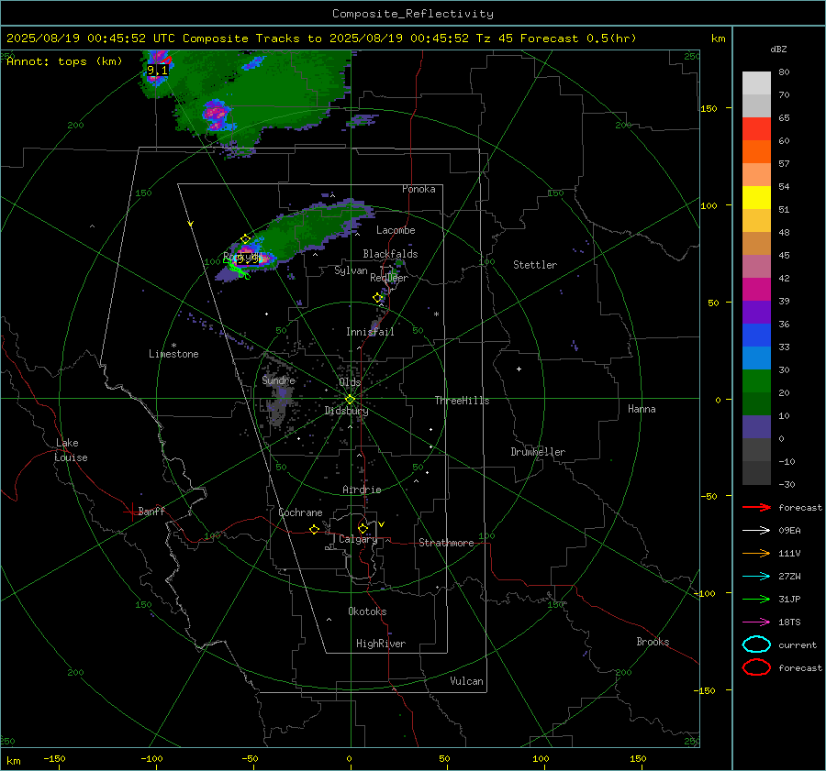
Task: Click the 9.1 storm top annotation
Action: click(x=157, y=70)
